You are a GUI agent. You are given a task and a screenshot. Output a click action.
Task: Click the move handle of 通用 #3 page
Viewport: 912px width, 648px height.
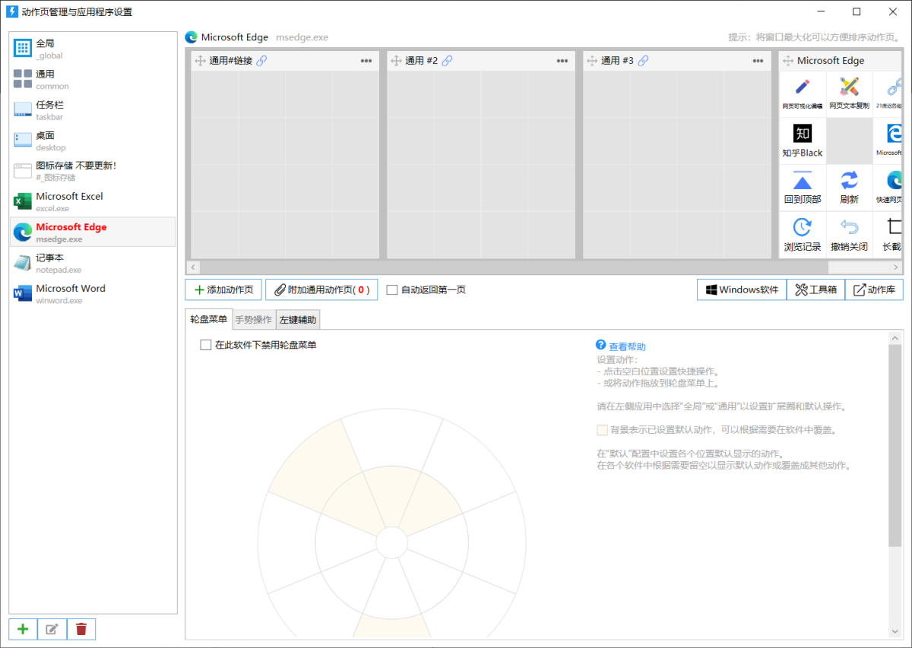pyautogui.click(x=592, y=61)
